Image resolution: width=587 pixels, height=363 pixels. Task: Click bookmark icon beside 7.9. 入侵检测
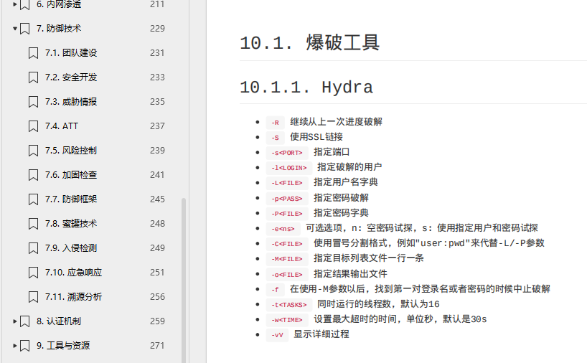[x=33, y=248]
